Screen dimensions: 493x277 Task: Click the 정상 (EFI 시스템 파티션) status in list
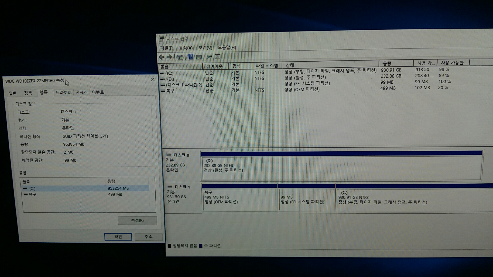click(x=307, y=83)
